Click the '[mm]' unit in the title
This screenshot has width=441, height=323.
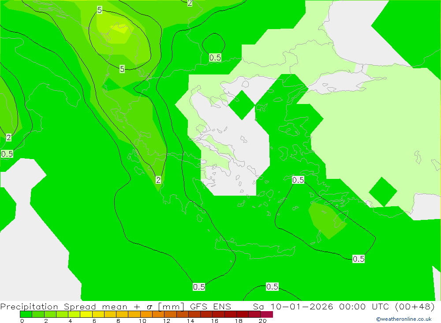(171, 306)
